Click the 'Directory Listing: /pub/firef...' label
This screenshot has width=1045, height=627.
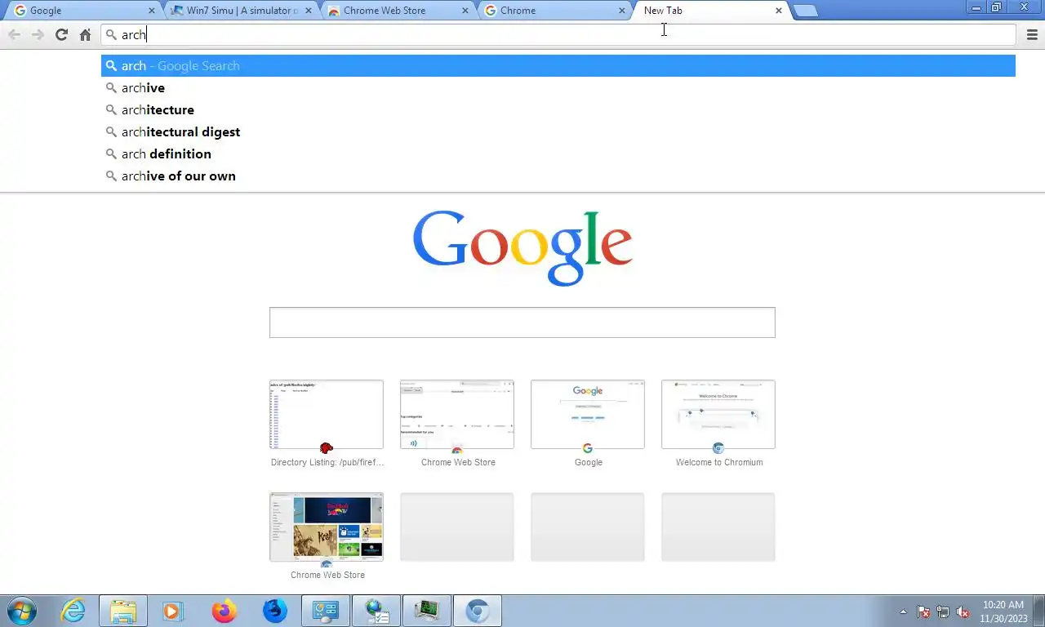point(327,462)
